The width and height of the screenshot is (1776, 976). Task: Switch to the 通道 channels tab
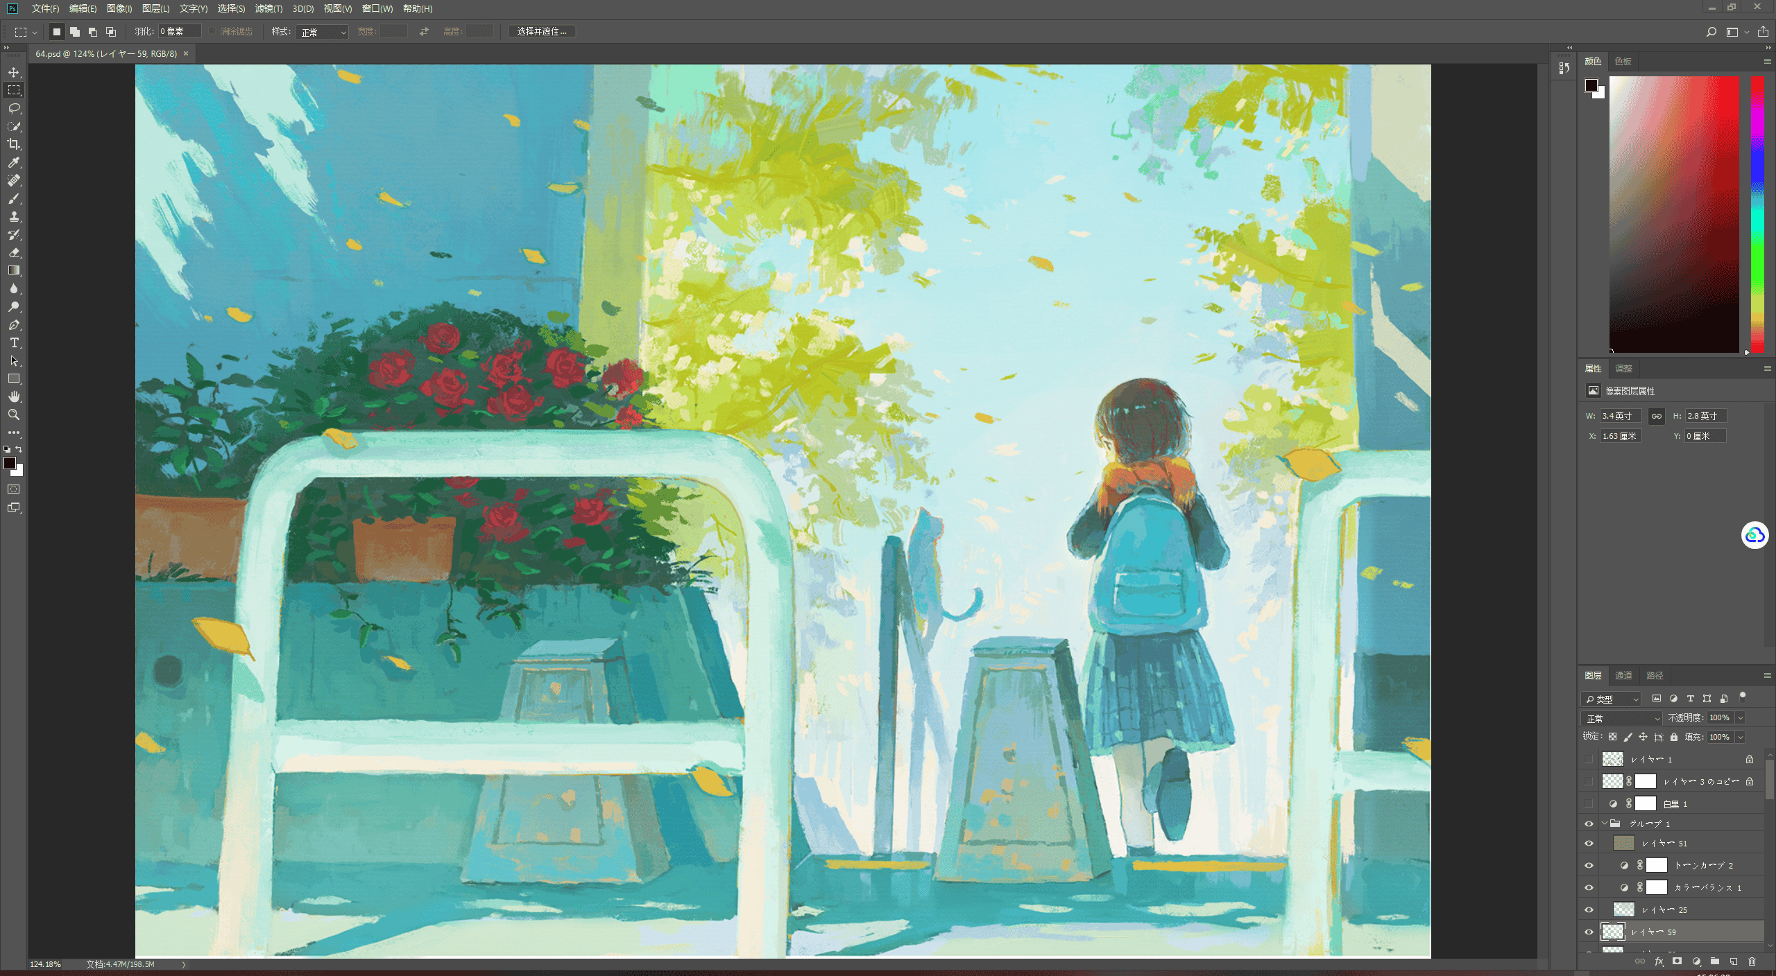click(x=1623, y=675)
